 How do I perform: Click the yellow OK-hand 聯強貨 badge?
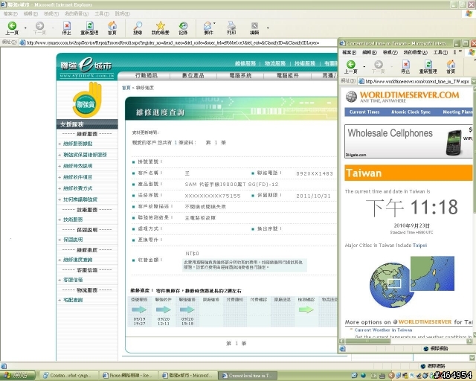point(87,100)
